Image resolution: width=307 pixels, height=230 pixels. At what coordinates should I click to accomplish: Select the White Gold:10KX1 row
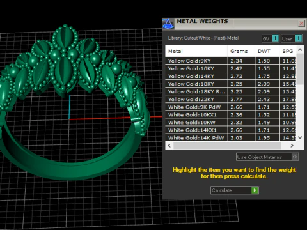coord(231,114)
